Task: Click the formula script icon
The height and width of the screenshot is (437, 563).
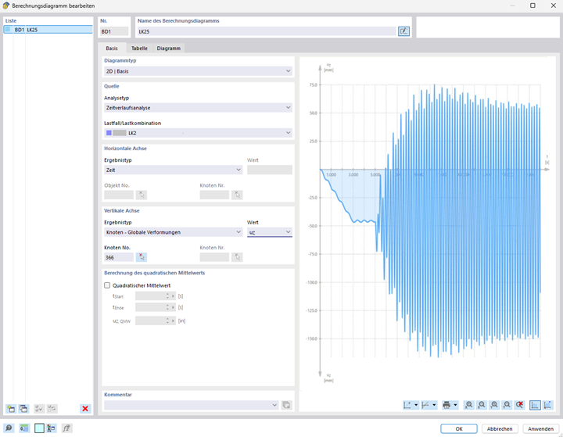Action: point(66,428)
